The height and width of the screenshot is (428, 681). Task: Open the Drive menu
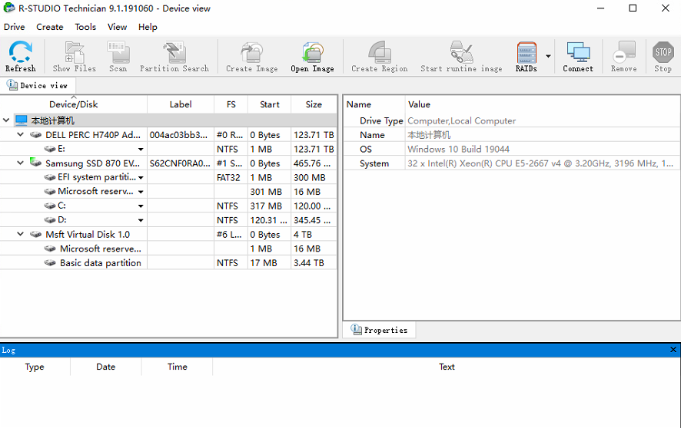(x=15, y=27)
